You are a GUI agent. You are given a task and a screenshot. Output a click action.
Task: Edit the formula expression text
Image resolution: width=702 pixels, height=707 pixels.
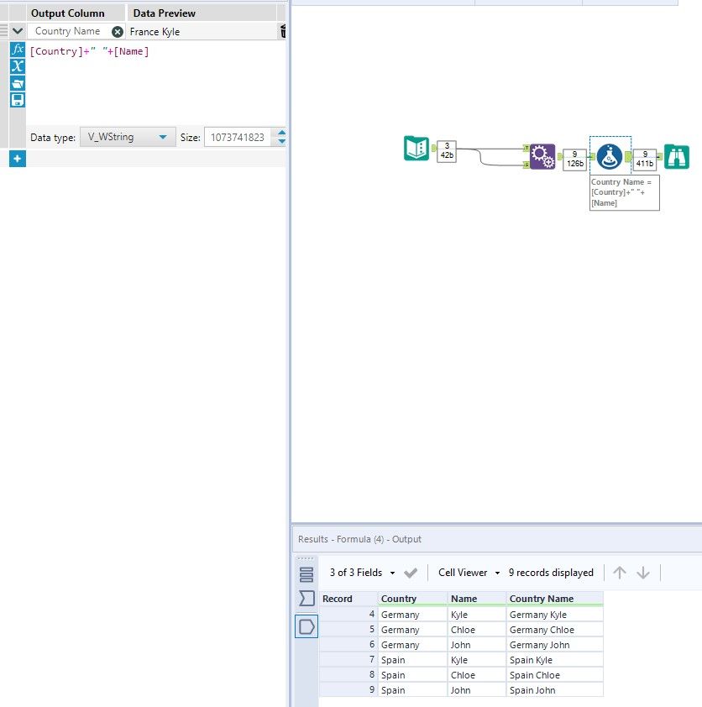tap(89, 51)
